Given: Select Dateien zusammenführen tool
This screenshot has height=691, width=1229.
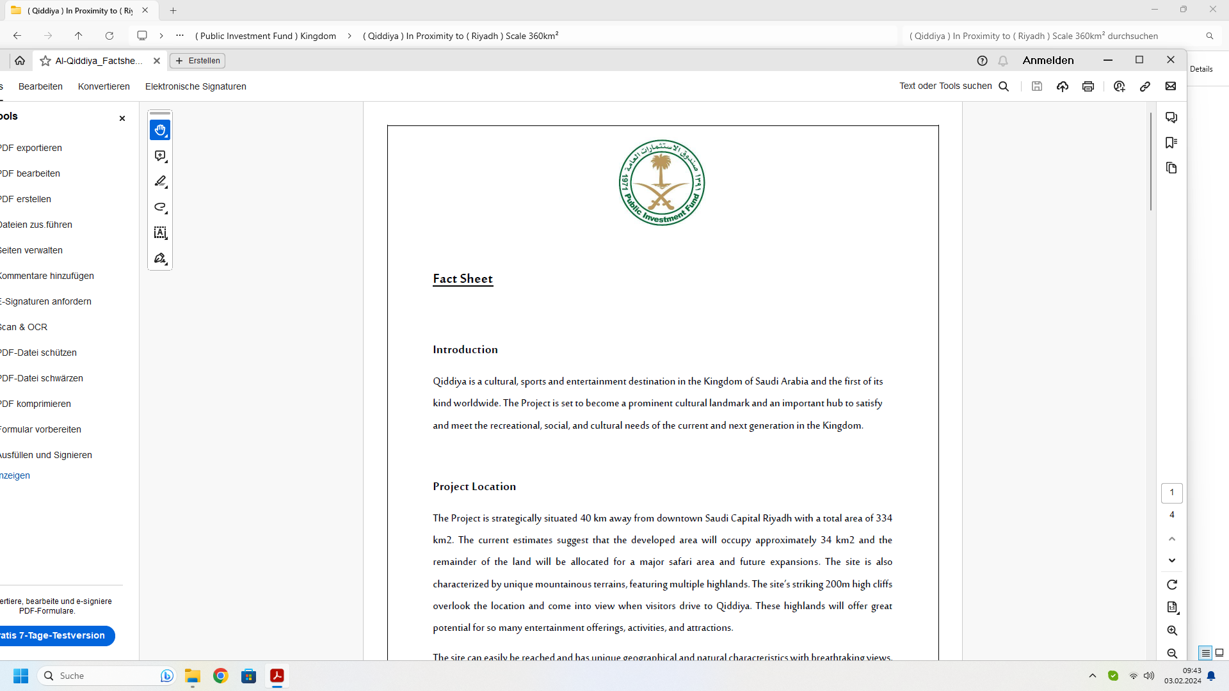Looking at the screenshot, I should pyautogui.click(x=36, y=225).
